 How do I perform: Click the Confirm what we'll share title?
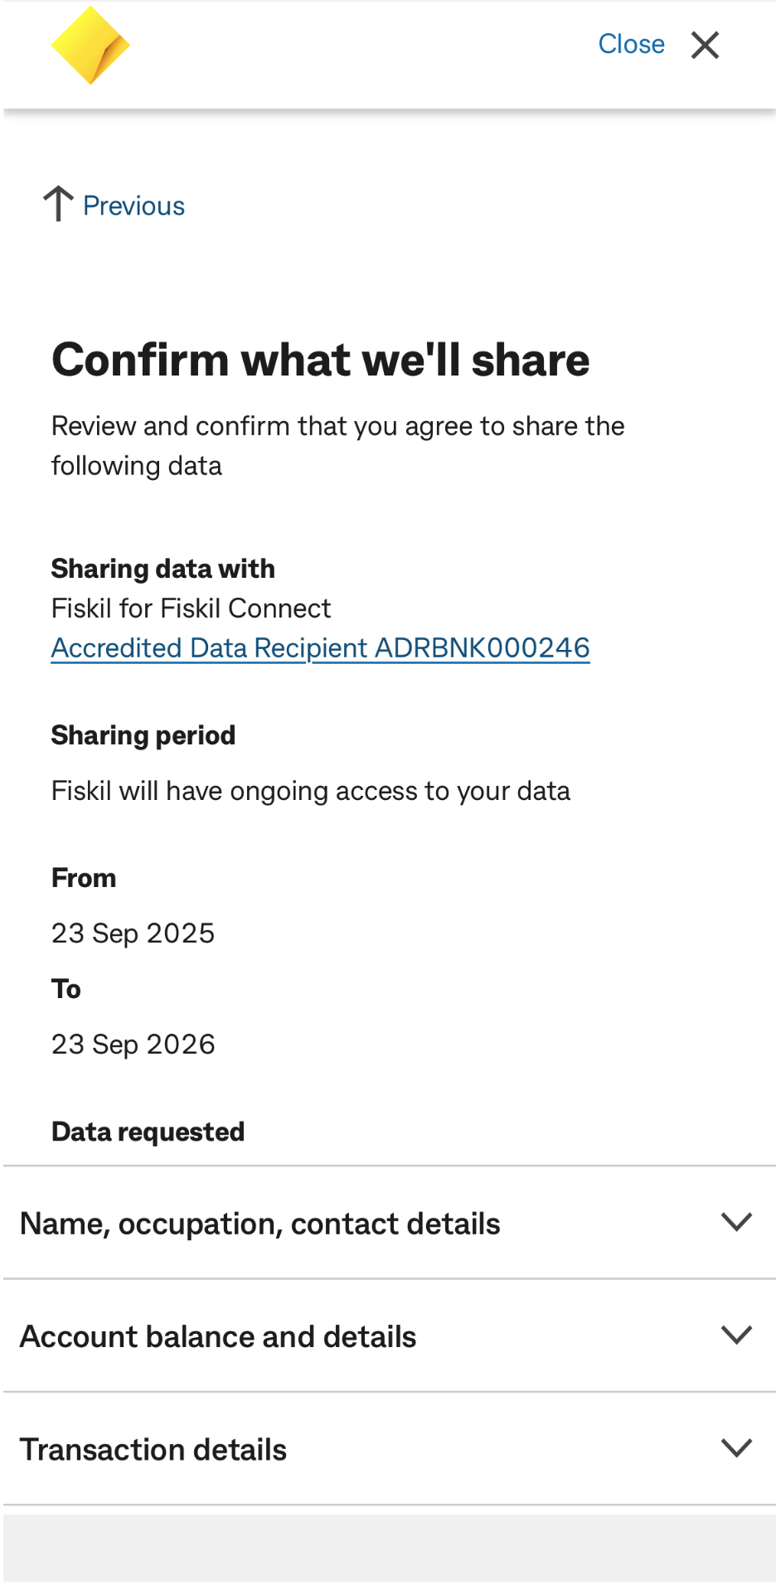tap(320, 358)
